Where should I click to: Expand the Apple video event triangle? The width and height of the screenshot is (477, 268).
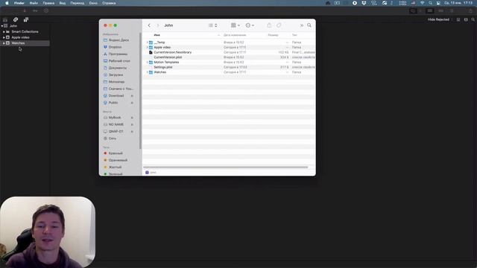click(4, 37)
